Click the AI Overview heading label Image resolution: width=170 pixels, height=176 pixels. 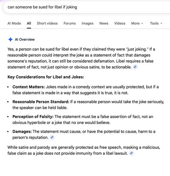tap(25, 39)
